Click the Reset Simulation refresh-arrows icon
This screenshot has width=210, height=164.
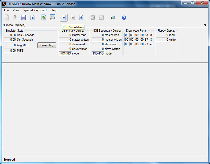click(81, 17)
